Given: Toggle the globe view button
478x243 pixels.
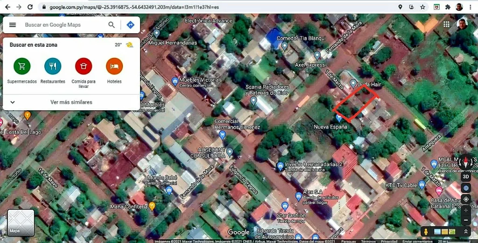Looking at the screenshot, I should [x=466, y=188].
